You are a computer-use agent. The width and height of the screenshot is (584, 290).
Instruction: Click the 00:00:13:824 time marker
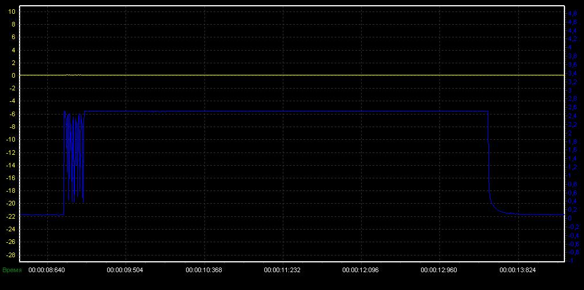[x=518, y=269]
